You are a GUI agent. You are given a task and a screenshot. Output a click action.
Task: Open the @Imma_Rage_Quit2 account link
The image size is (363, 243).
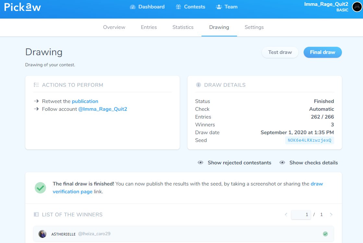pos(103,109)
